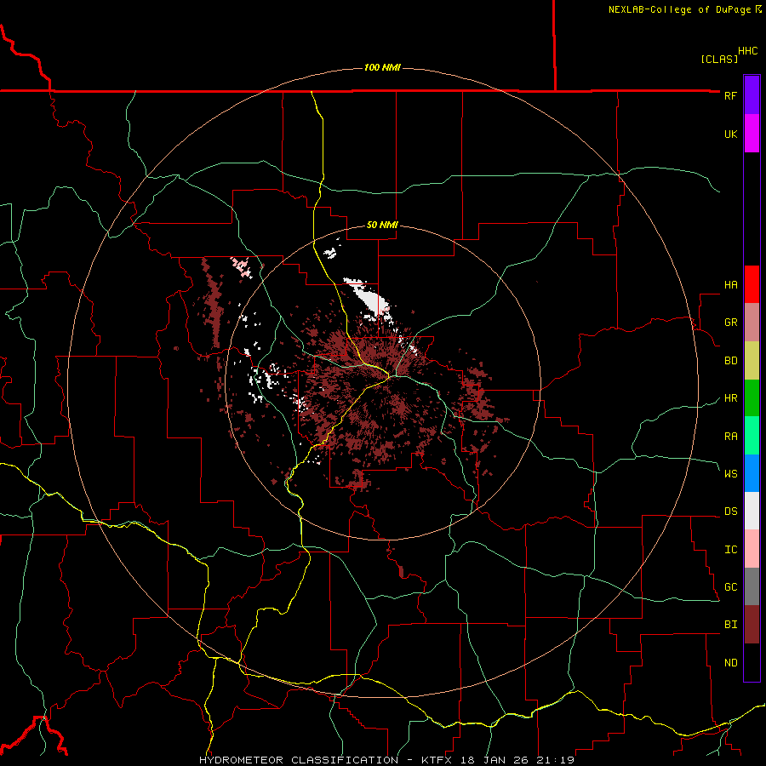Click the 50 NMI range ring label

point(382,225)
